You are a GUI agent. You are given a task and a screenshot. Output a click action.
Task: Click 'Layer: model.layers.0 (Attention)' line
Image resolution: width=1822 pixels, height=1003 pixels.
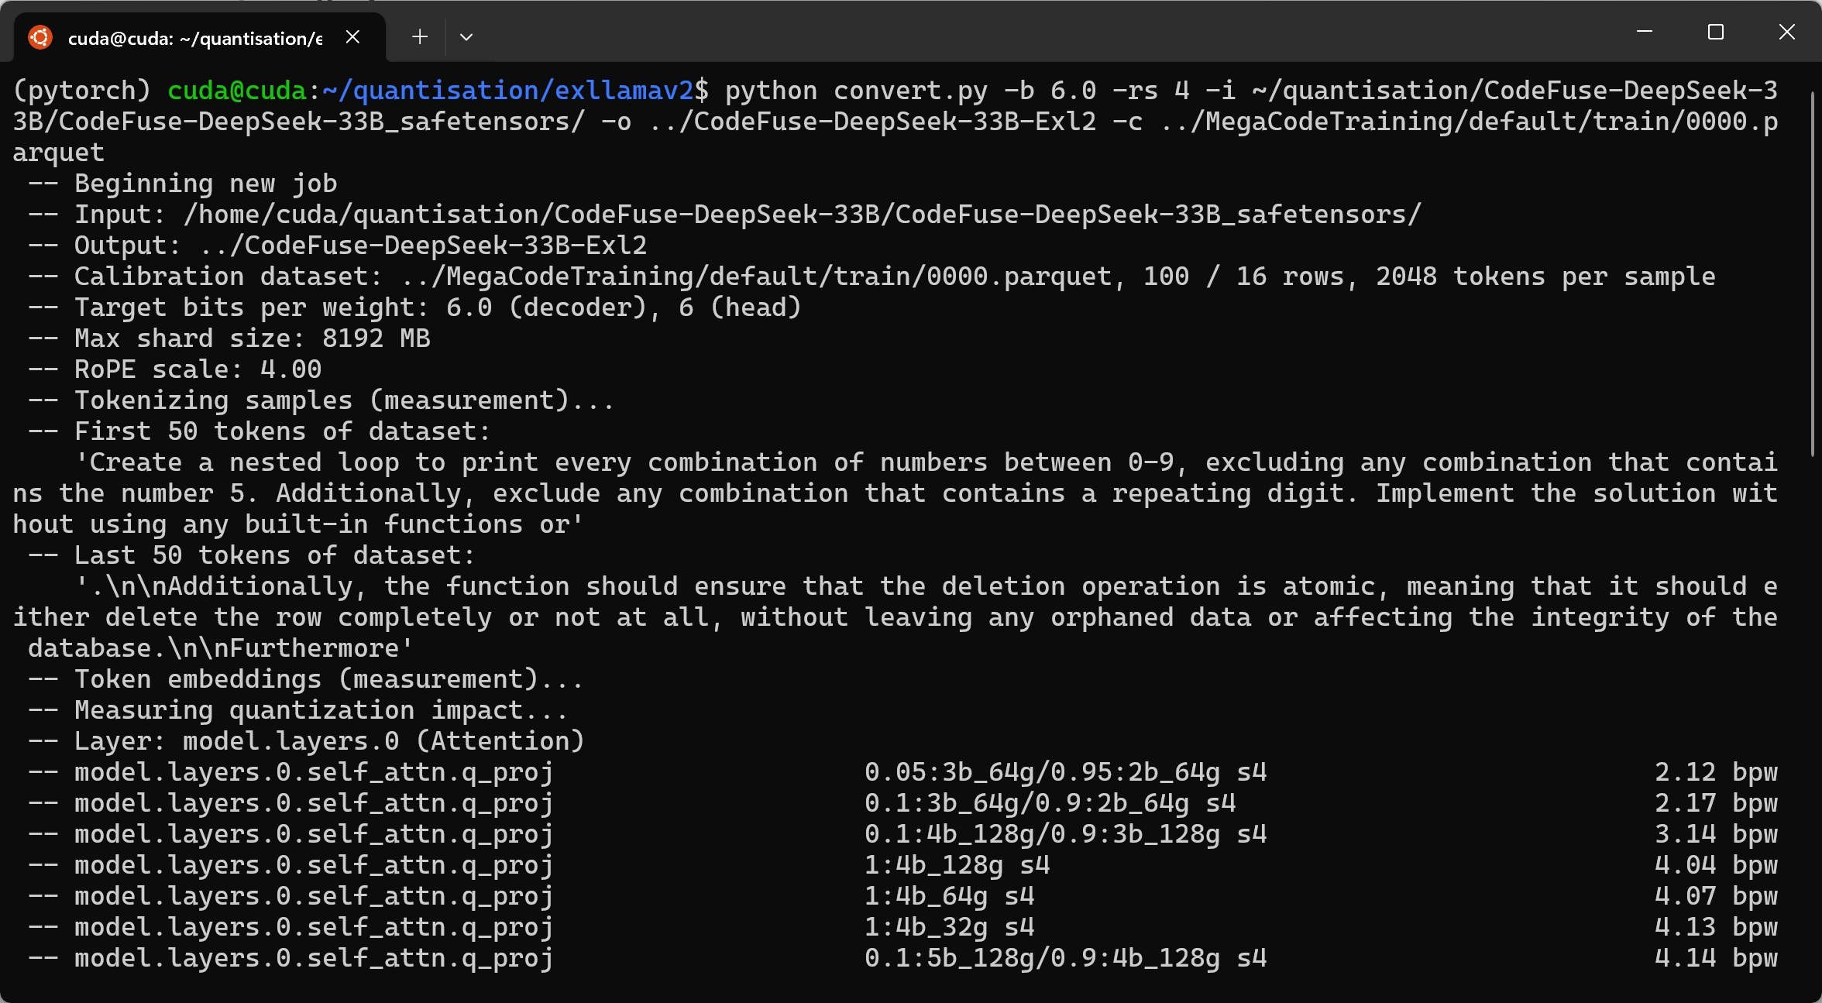(307, 741)
